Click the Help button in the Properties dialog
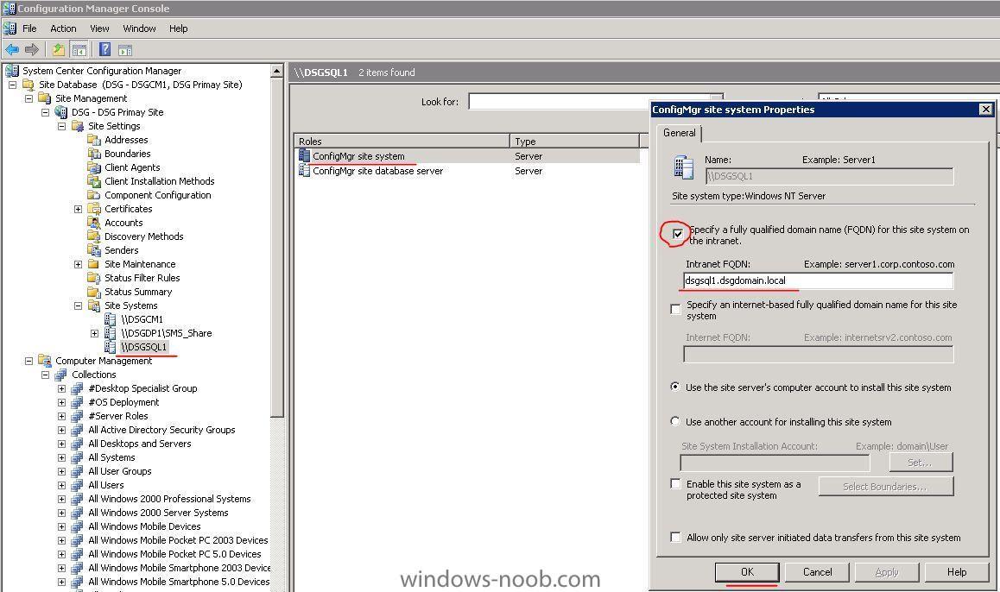Image resolution: width=1000 pixels, height=592 pixels. [957, 572]
